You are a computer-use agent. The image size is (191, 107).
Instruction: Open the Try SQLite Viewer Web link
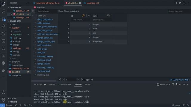(180, 80)
